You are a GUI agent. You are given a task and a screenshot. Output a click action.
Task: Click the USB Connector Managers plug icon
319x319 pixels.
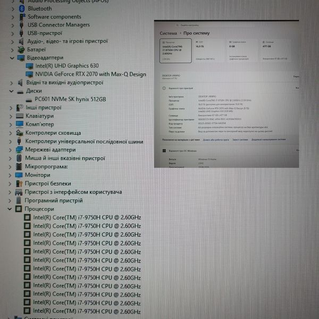pyautogui.click(x=21, y=25)
